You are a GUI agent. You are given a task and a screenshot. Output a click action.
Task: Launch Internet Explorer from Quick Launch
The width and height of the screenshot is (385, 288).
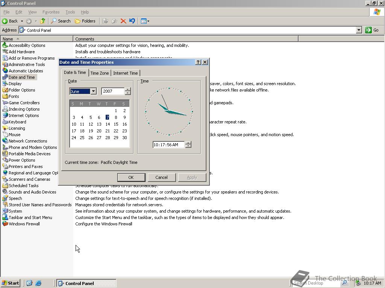pos(38,283)
